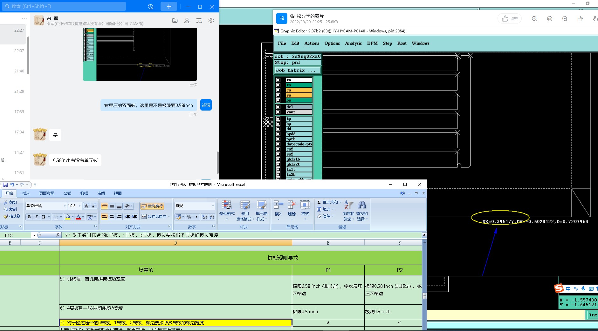The height and width of the screenshot is (331, 598).
Task: Click the insert function fx icon
Action: [58, 235]
